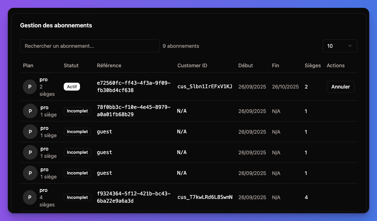
Task: Click the Customer ID cus_Slbn1IrEFxV1KJ
Action: pyautogui.click(x=205, y=86)
